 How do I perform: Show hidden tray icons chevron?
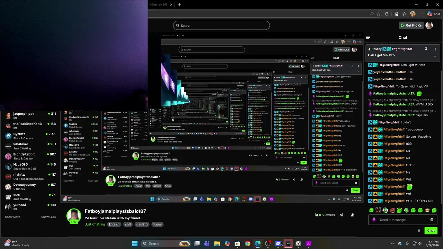(x=392, y=243)
